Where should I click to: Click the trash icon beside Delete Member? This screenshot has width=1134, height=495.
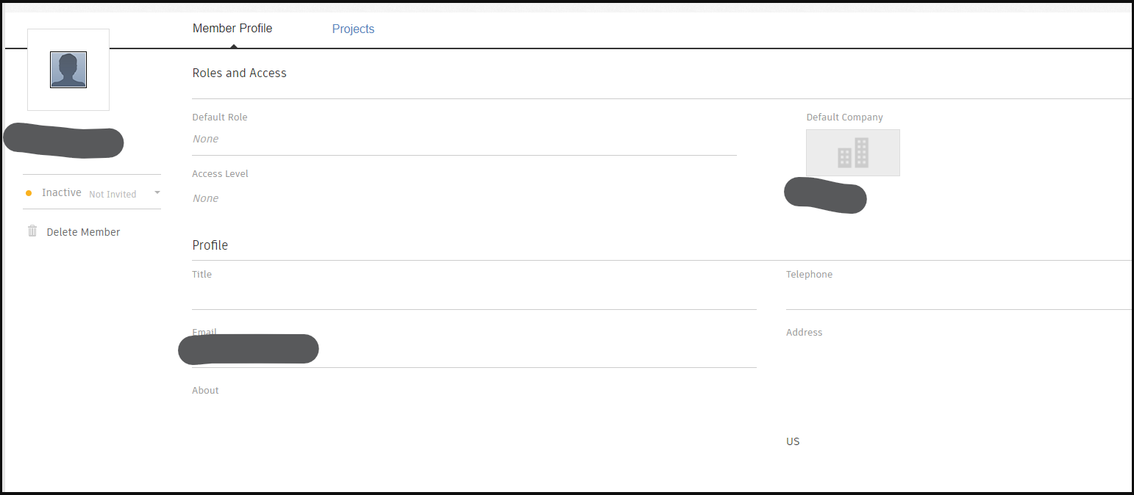(32, 231)
